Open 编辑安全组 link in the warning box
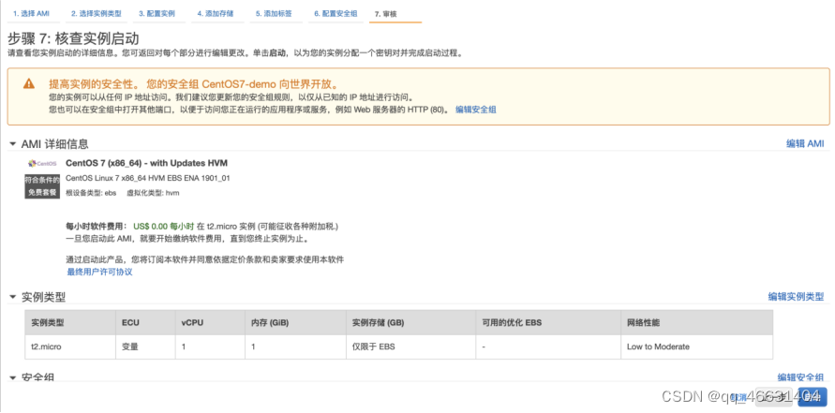The height and width of the screenshot is (413, 835). point(475,110)
